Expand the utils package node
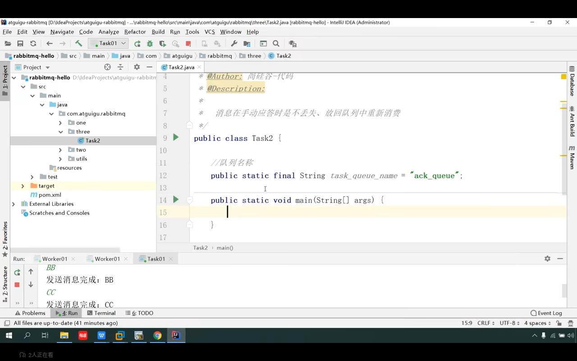This screenshot has width=577, height=361. (60, 159)
